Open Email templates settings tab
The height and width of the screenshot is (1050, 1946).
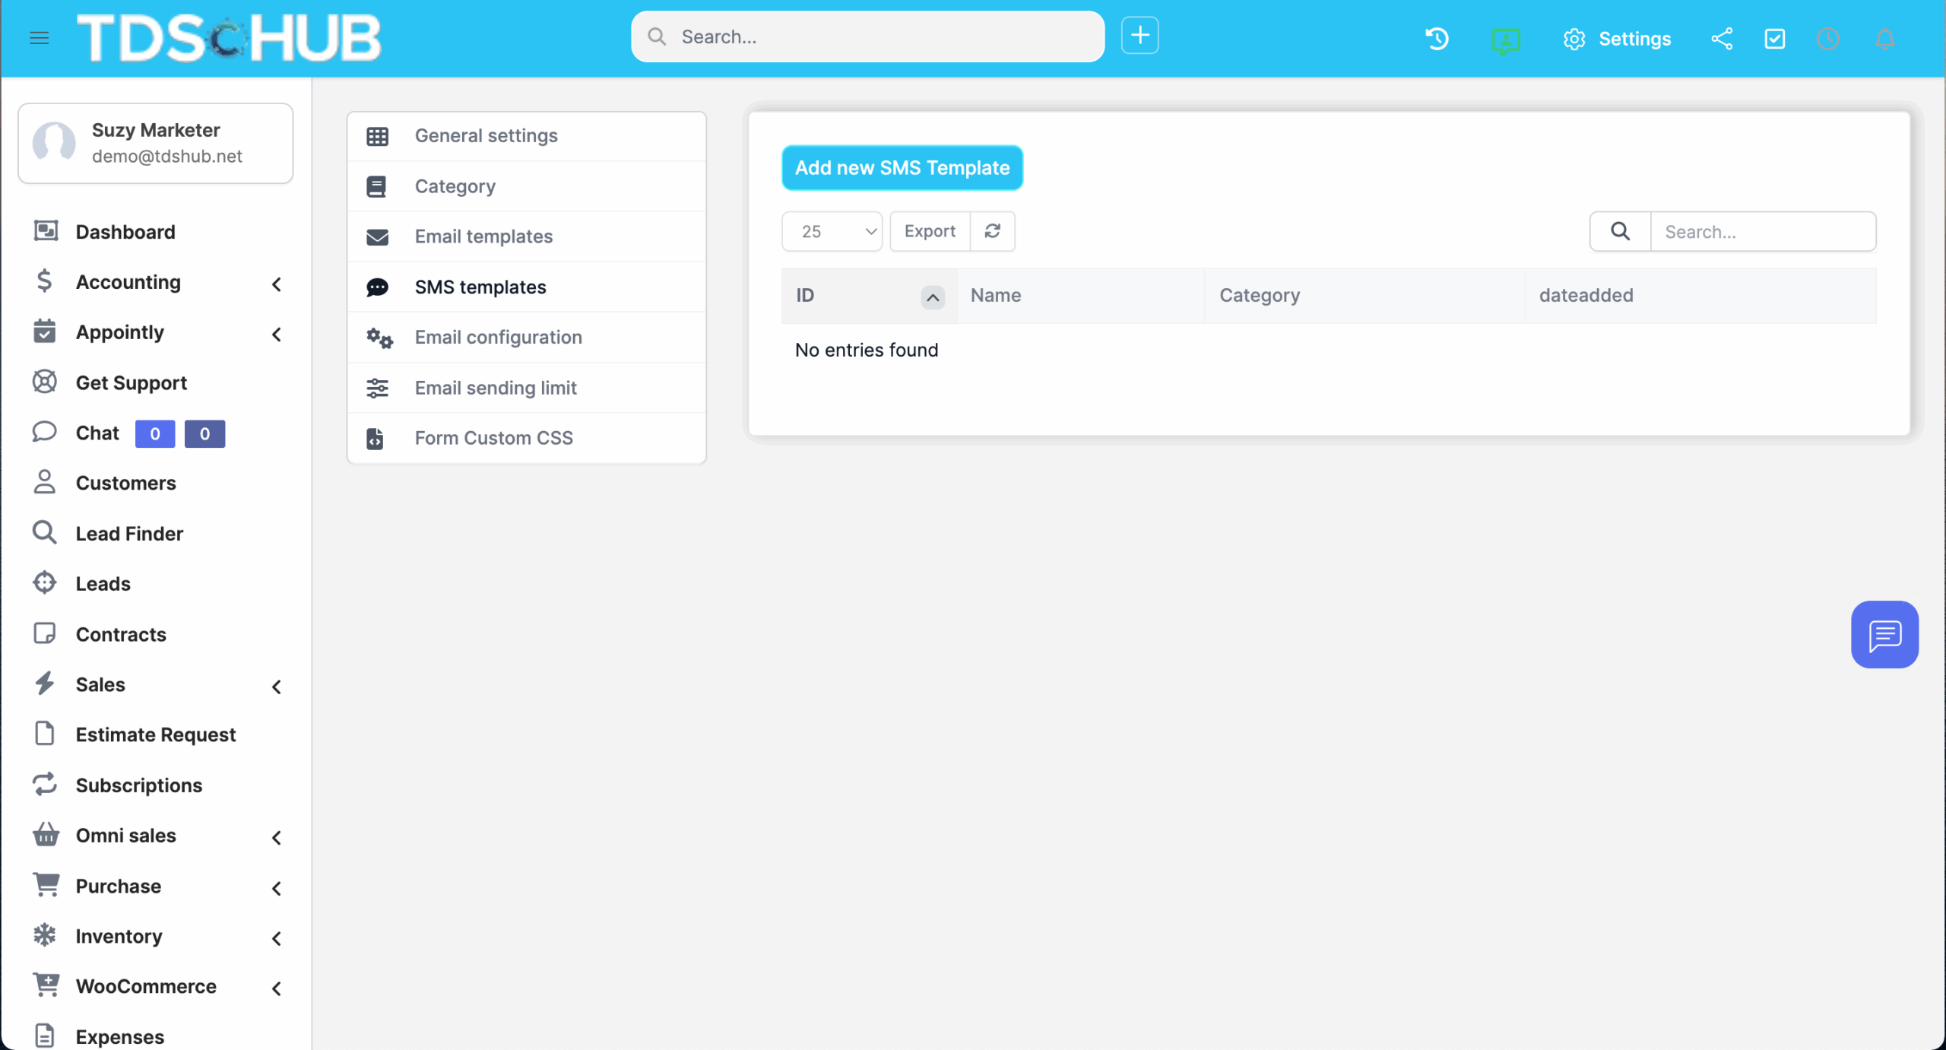click(483, 236)
